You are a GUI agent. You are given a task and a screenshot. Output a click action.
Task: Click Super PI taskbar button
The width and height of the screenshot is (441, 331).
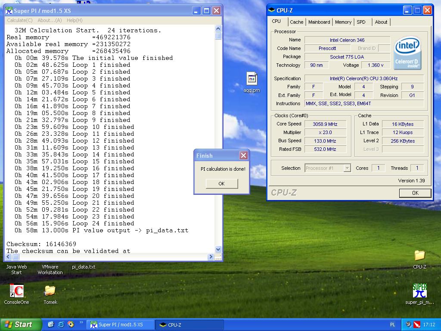pos(121,325)
